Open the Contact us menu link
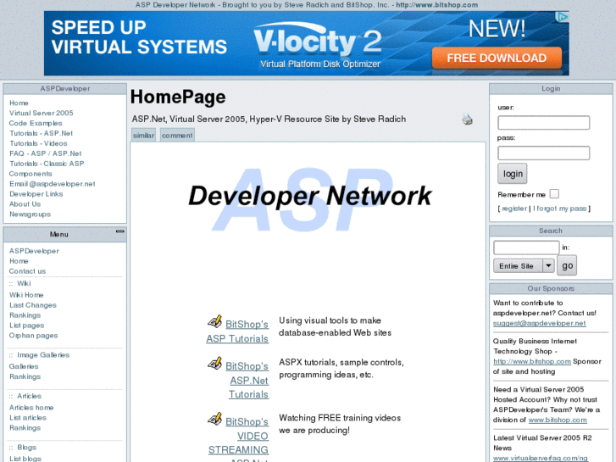616x462 pixels. [27, 271]
